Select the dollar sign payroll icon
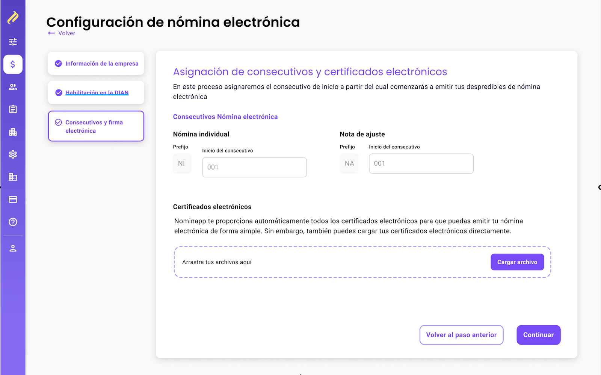Viewport: 601px width, 375px height. click(x=13, y=64)
